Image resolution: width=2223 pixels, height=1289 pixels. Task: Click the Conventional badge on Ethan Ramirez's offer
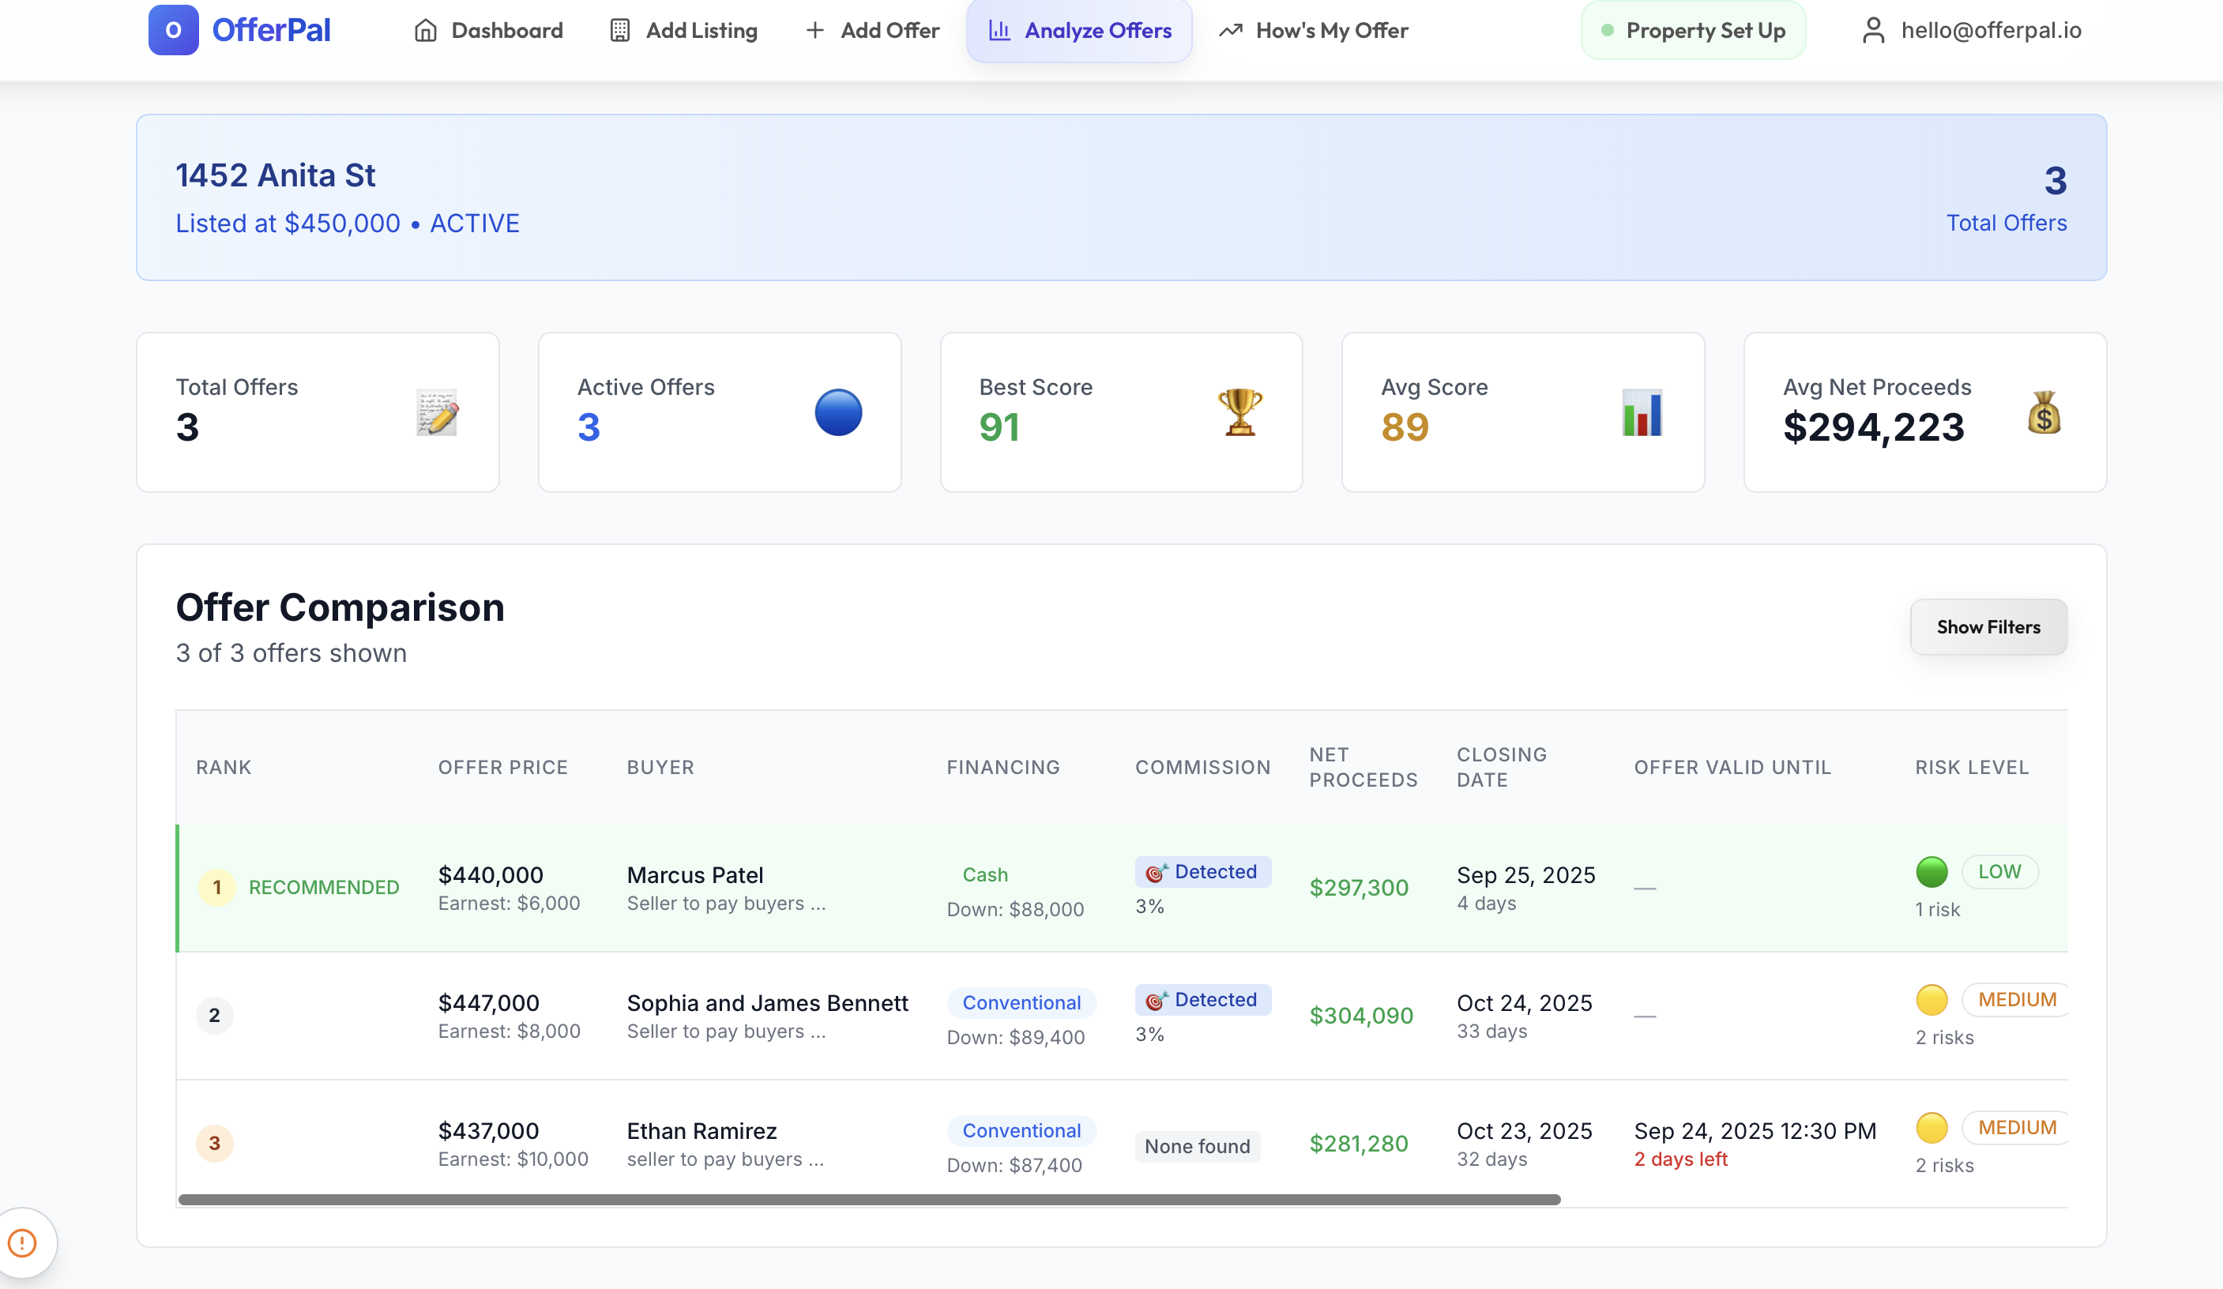tap(1021, 1130)
